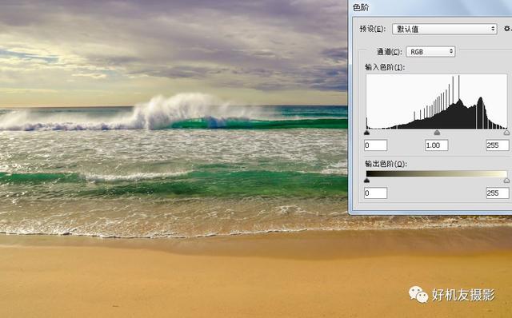Click the output black level triangle
The width and height of the screenshot is (512, 318).
point(366,181)
